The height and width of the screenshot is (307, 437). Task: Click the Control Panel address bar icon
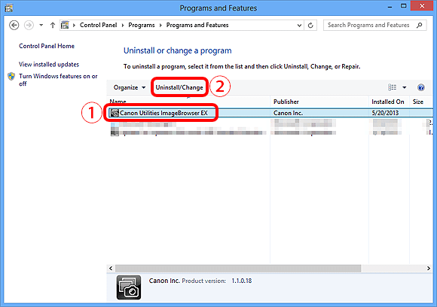click(x=65, y=25)
